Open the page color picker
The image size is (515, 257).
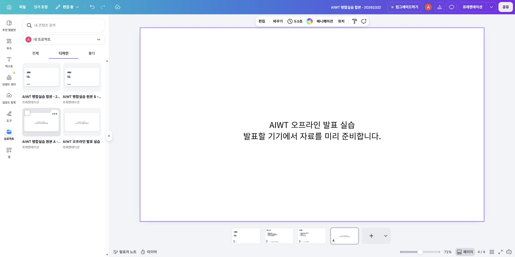310,21
